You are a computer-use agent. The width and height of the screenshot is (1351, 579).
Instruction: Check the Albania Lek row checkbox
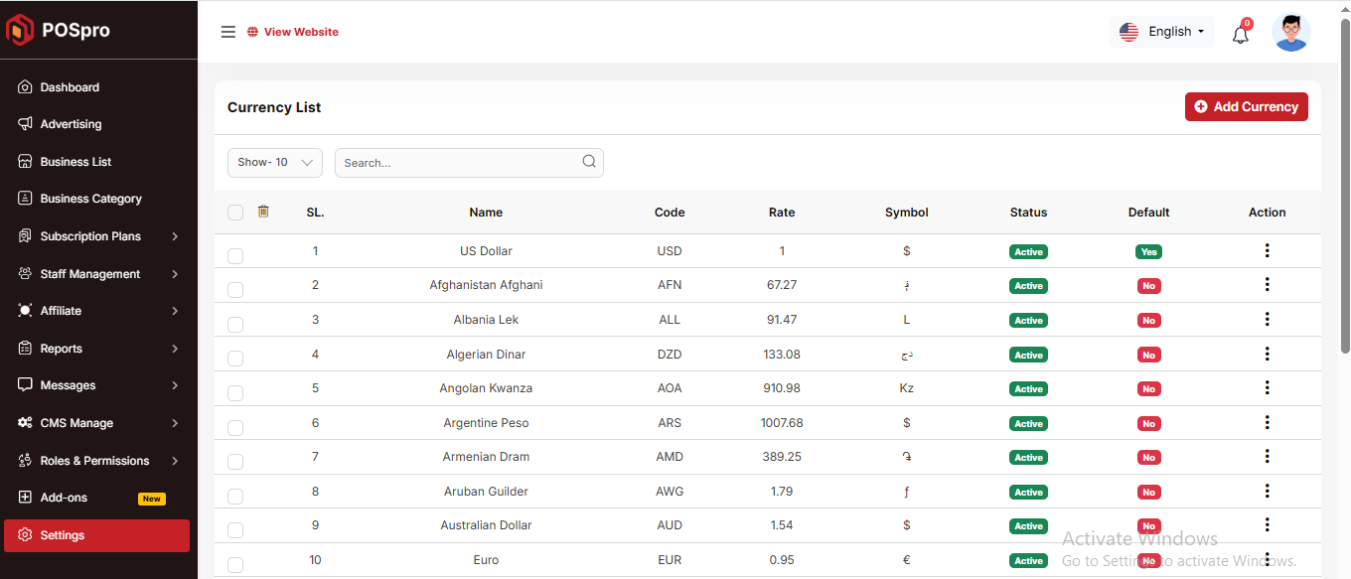(235, 325)
